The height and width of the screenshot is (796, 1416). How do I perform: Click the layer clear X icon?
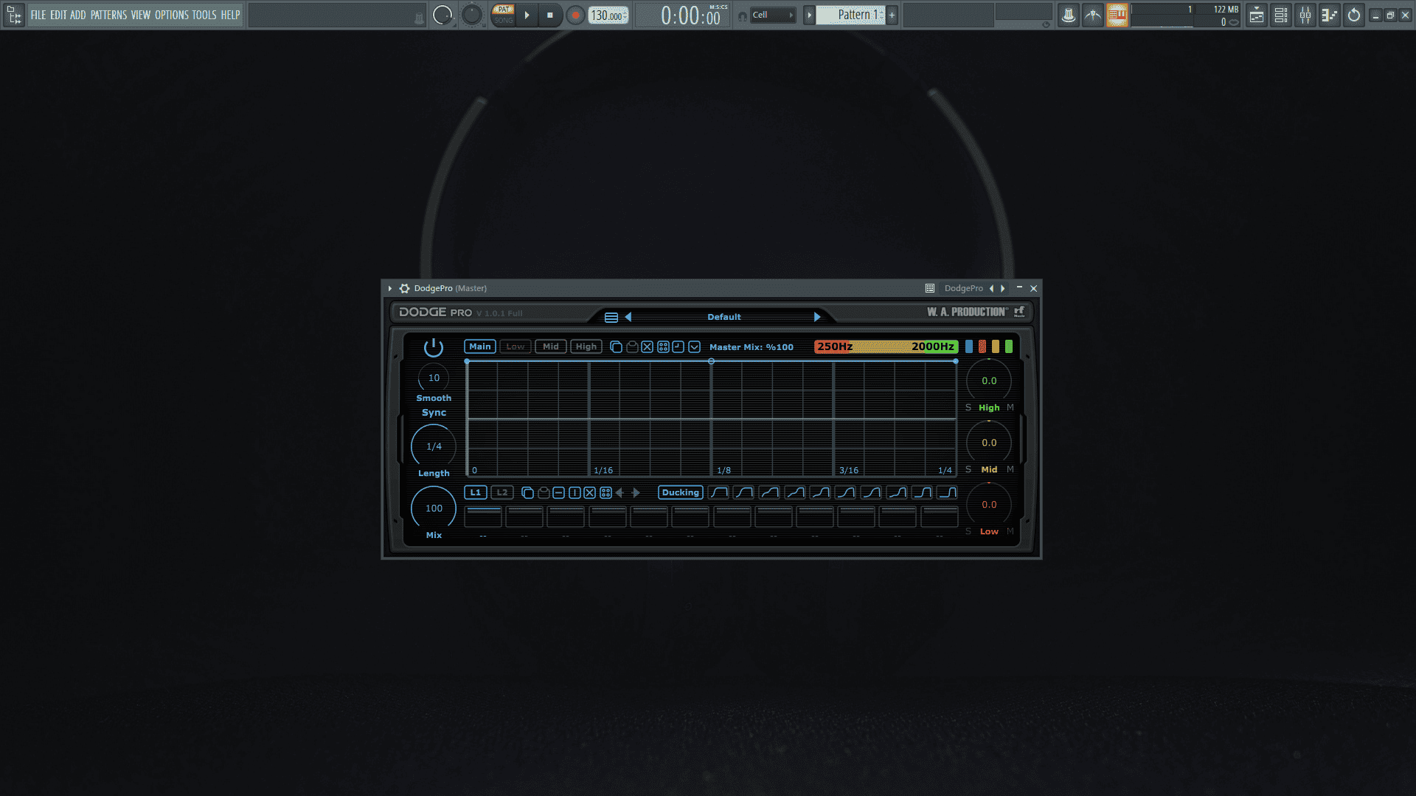pos(589,492)
